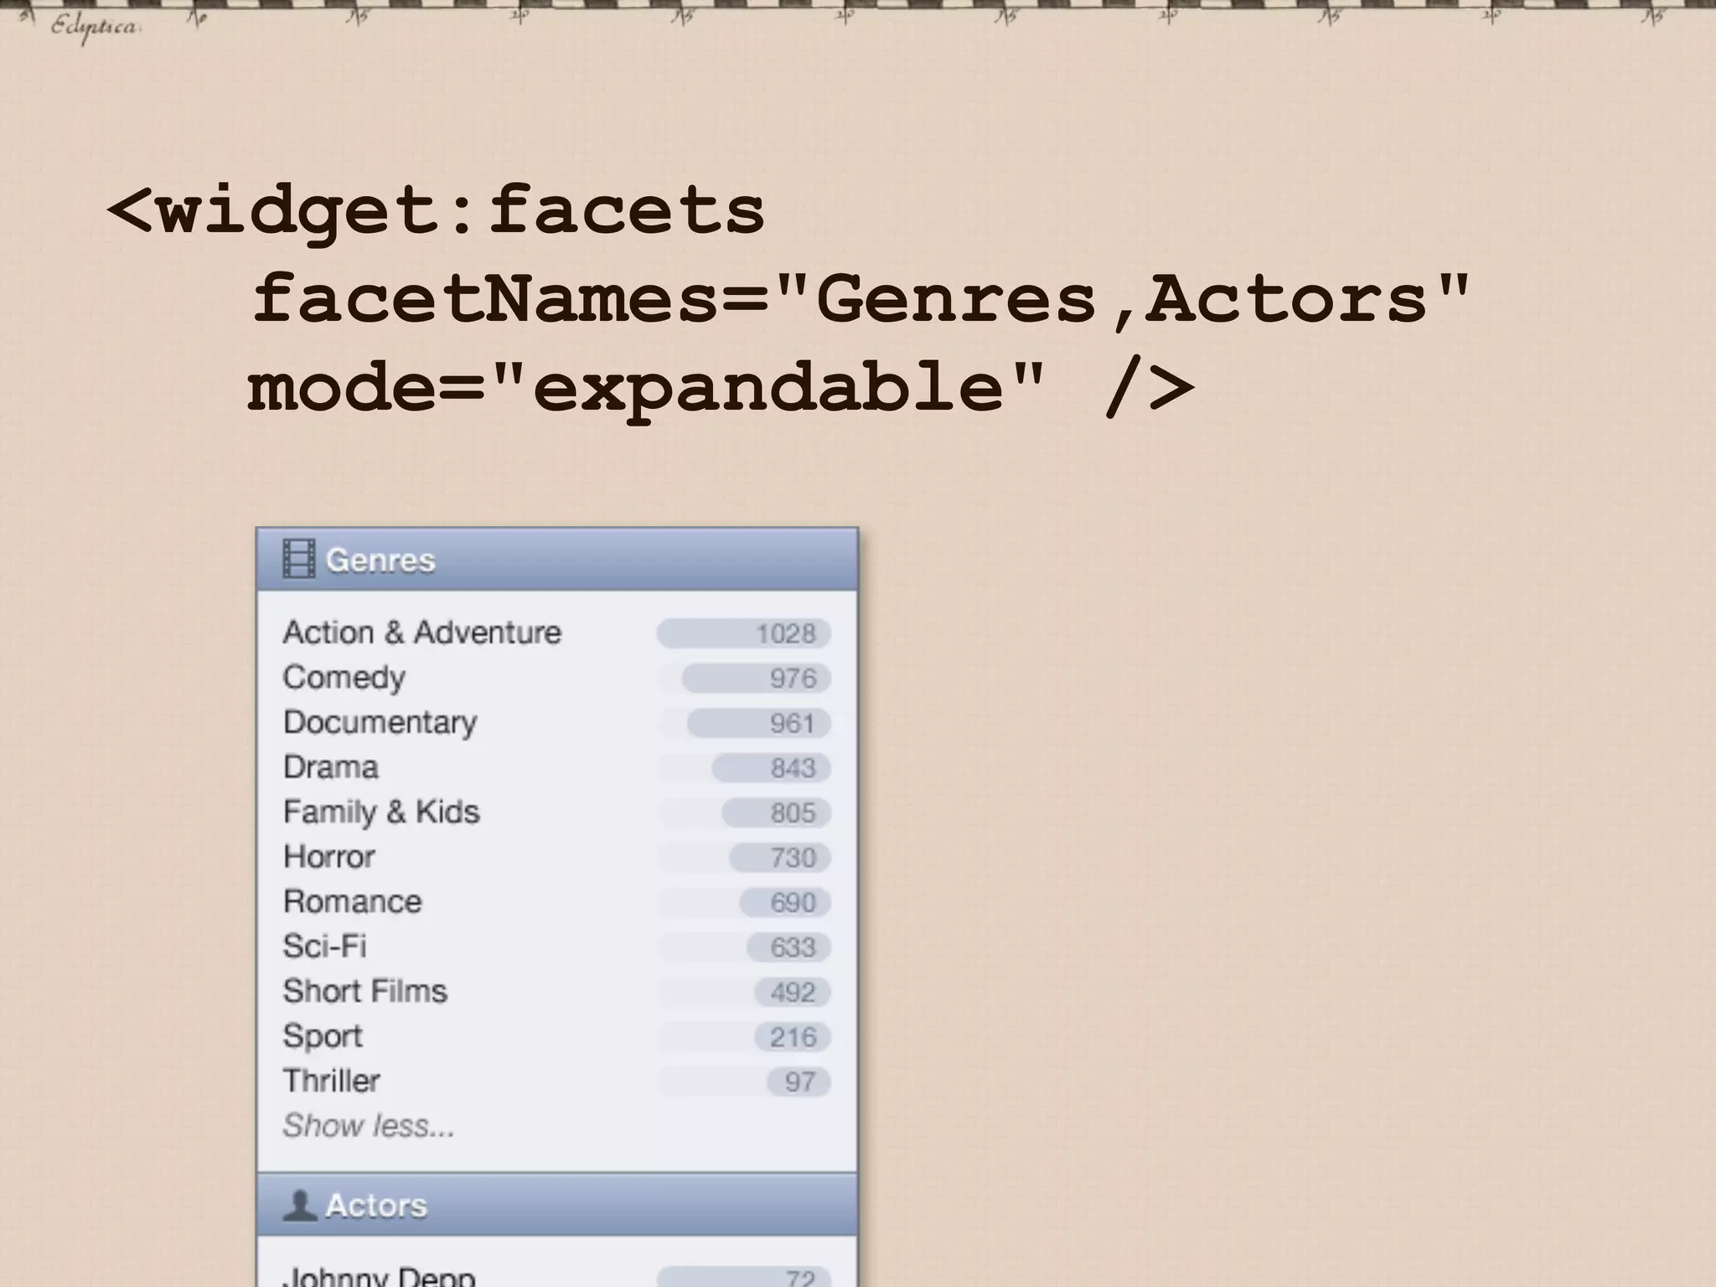
Task: Select the Horror genre
Action: click(x=329, y=857)
